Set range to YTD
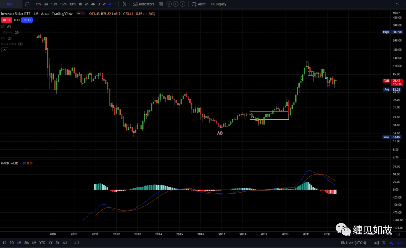This screenshot has height=248, width=406. 42,243
